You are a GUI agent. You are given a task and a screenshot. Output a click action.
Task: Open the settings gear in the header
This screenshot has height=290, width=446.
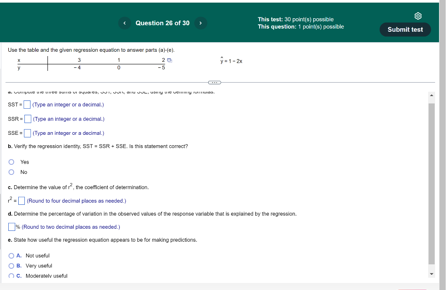[418, 16]
